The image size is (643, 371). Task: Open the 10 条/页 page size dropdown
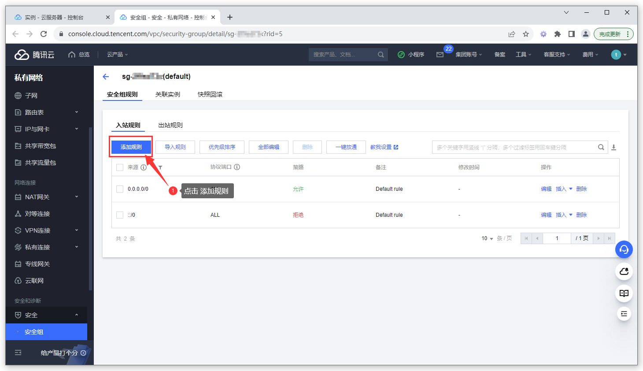pos(487,238)
